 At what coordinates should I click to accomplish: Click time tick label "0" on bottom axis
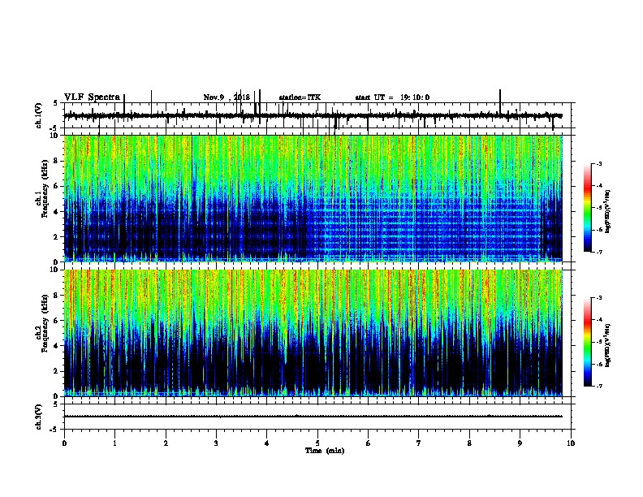[64, 443]
